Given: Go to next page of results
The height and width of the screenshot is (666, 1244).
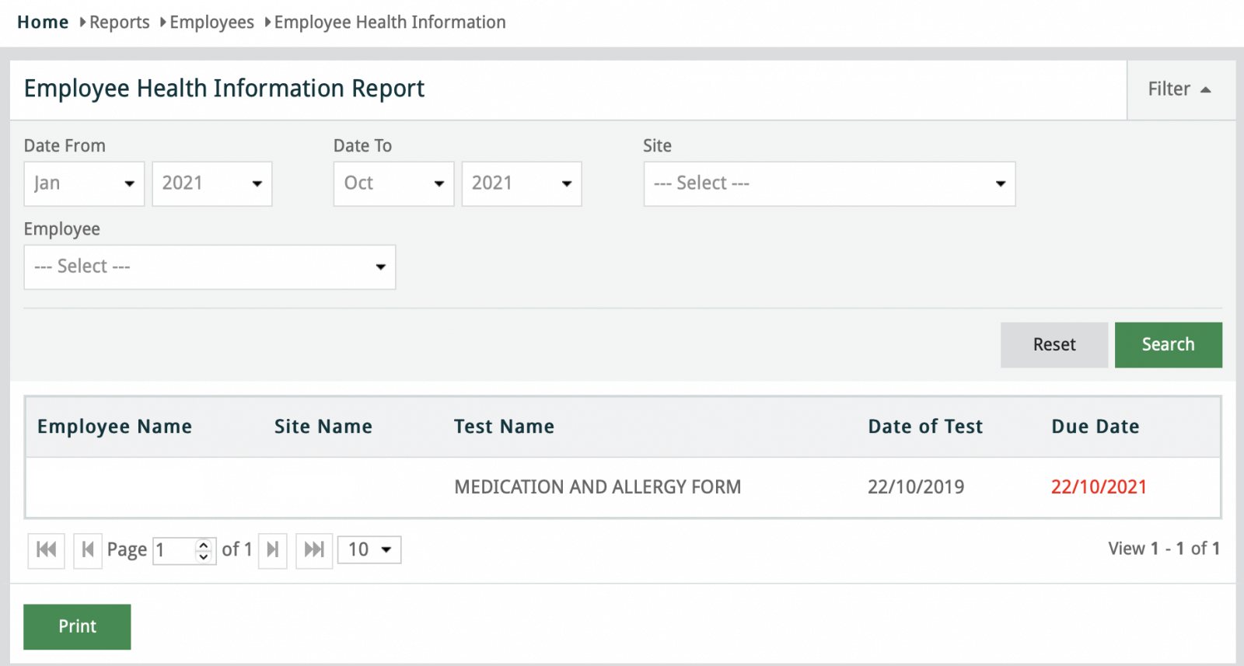Looking at the screenshot, I should tap(273, 550).
